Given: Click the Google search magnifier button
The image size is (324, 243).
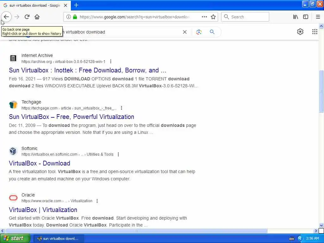Looking at the screenshot, I should click(212, 32).
